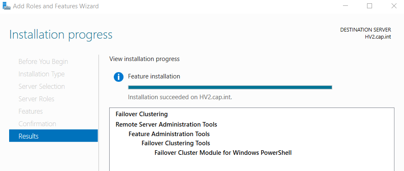Screen dimensions: 404x171
Task: Open the Installation Type step
Action: pyautogui.click(x=42, y=74)
